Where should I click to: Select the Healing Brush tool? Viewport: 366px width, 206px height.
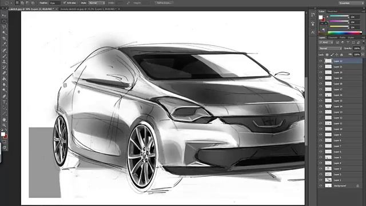click(4, 50)
